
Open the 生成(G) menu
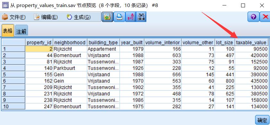tap(78, 17)
